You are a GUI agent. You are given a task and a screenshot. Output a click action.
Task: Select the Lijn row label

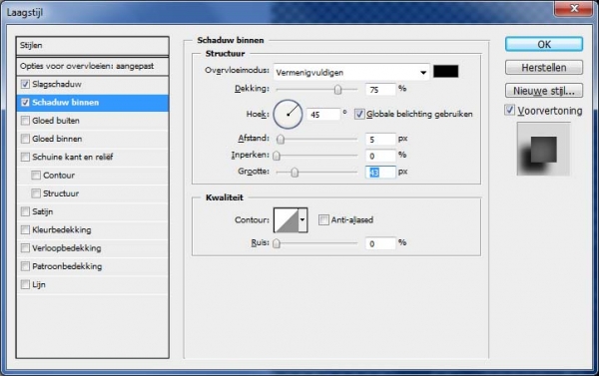point(39,285)
